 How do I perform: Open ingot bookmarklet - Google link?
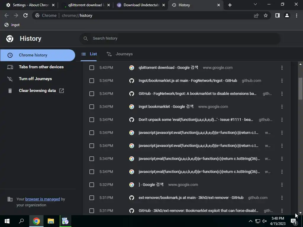pyautogui.click(x=166, y=106)
